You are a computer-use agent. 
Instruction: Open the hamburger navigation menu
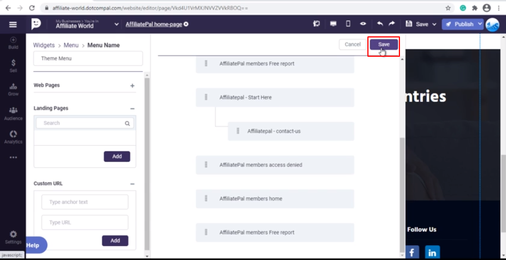[x=13, y=24]
